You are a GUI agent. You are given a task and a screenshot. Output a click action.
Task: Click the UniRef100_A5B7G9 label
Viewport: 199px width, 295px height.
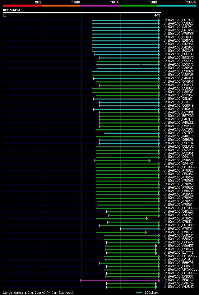pyautogui.click(x=178, y=232)
